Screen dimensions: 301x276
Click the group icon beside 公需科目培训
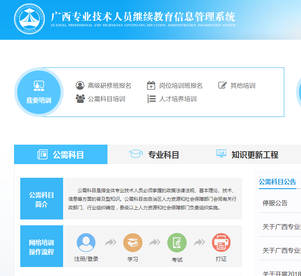point(80,99)
